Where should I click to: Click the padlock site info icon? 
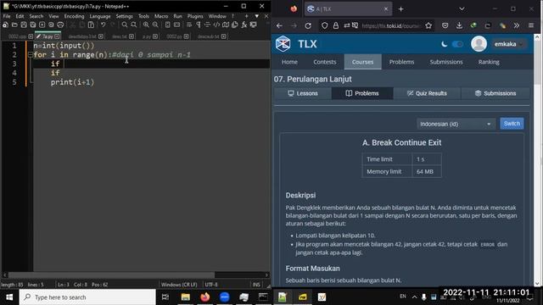[x=336, y=25]
